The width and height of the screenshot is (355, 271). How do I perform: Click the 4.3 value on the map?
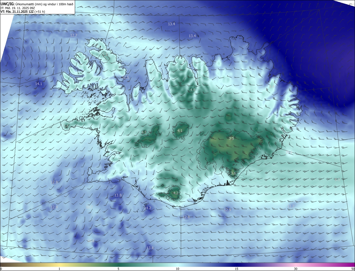(x=144, y=132)
